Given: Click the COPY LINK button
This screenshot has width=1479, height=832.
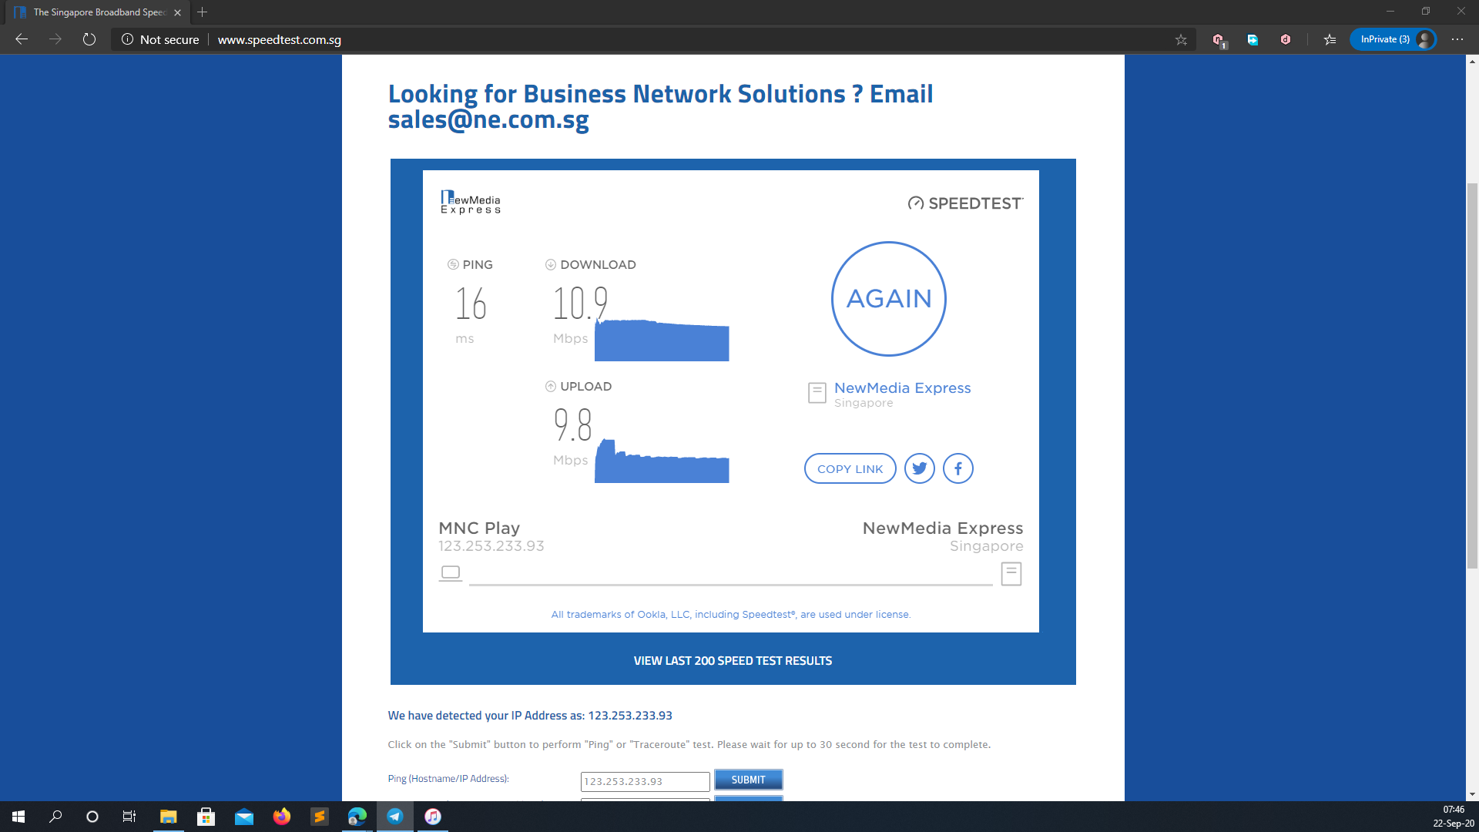Looking at the screenshot, I should [850, 468].
